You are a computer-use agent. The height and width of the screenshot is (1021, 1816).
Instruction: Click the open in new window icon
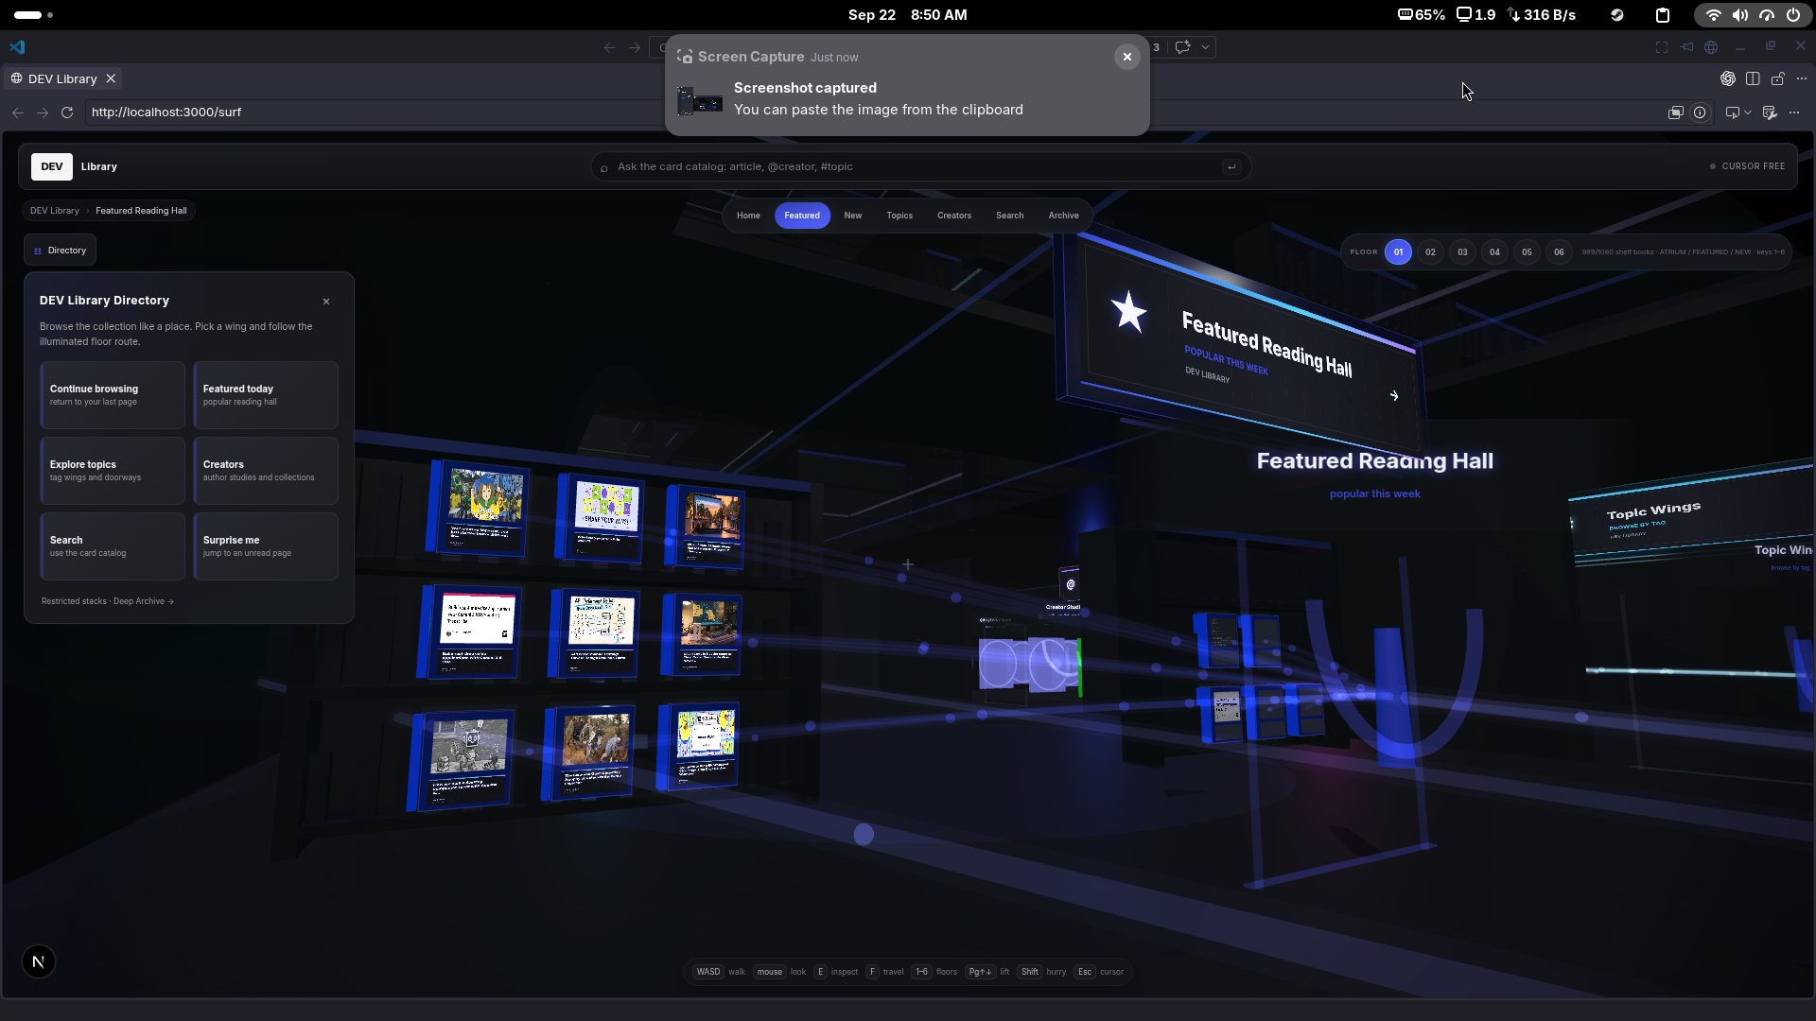coord(1675,112)
